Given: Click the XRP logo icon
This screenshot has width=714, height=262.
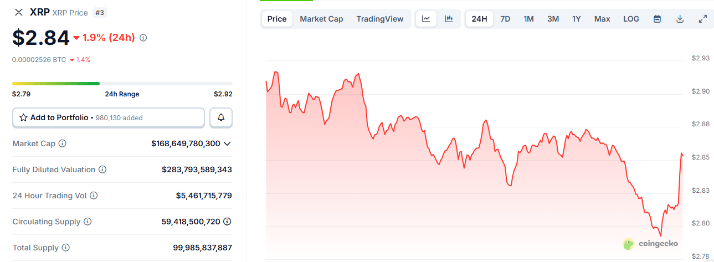Looking at the screenshot, I should pos(19,12).
